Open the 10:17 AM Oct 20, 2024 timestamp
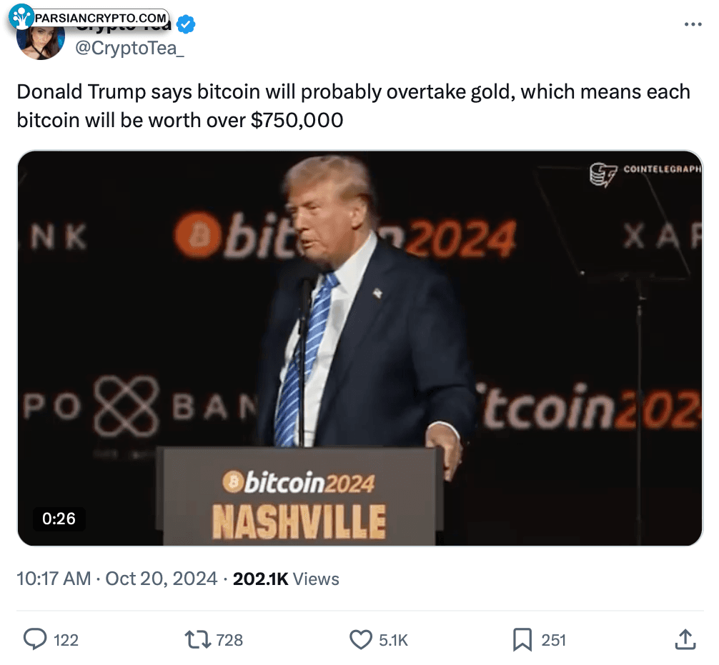719x665 pixels. click(117, 579)
